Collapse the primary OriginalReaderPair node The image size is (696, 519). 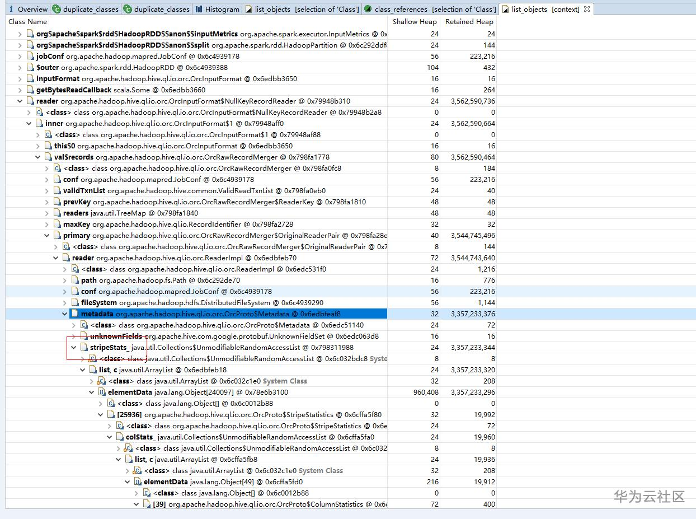pos(47,235)
